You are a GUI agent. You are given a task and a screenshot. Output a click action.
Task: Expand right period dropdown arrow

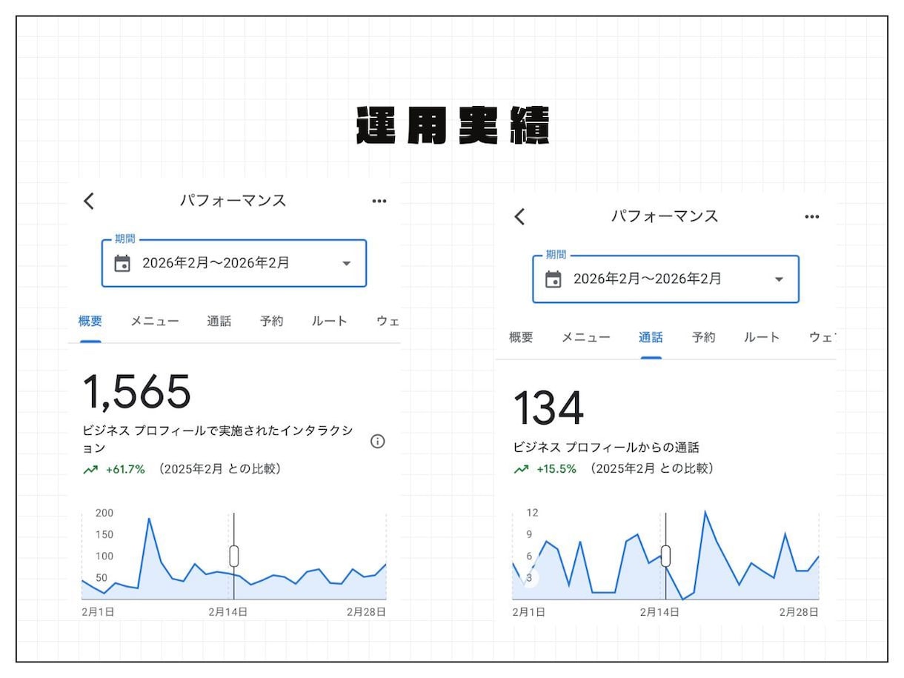coord(778,279)
